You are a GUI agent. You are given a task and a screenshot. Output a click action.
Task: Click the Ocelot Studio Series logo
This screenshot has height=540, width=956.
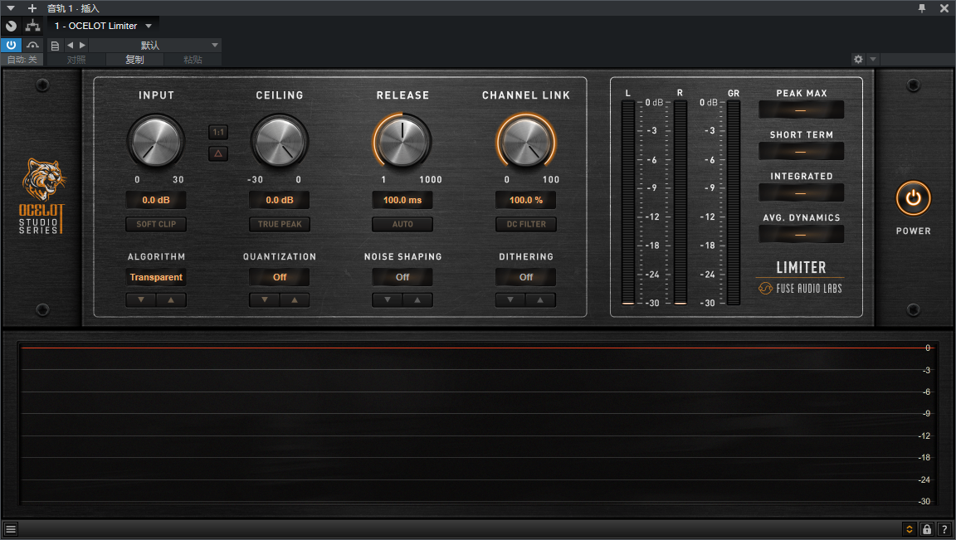tap(41, 197)
